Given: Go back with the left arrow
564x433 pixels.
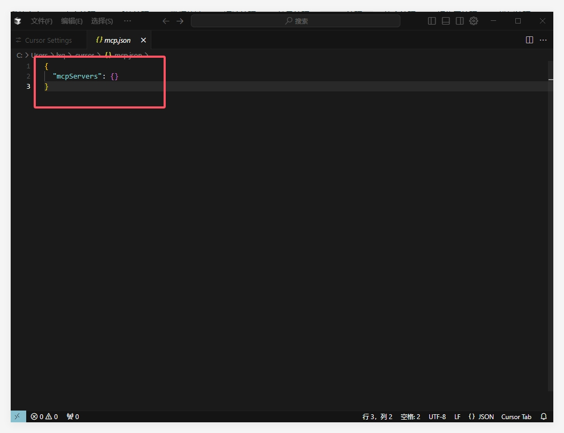Looking at the screenshot, I should (166, 21).
